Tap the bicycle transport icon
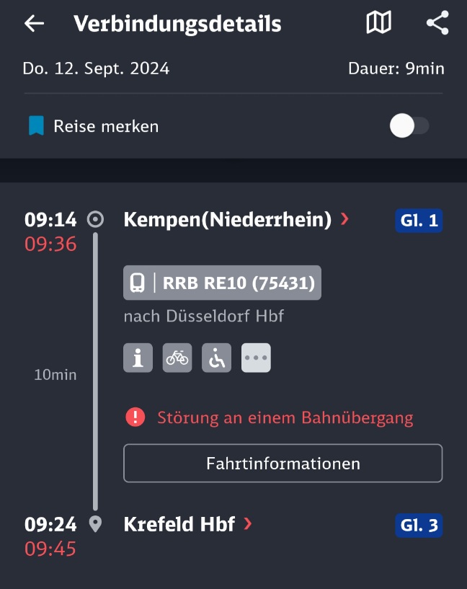 pos(177,358)
